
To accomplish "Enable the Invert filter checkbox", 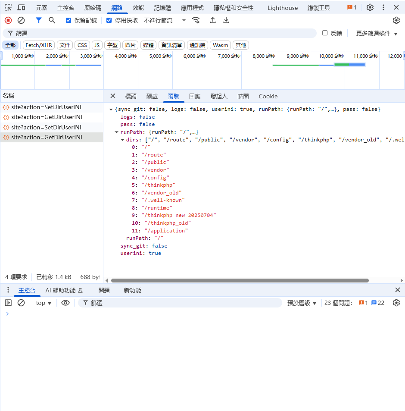I will [324, 33].
